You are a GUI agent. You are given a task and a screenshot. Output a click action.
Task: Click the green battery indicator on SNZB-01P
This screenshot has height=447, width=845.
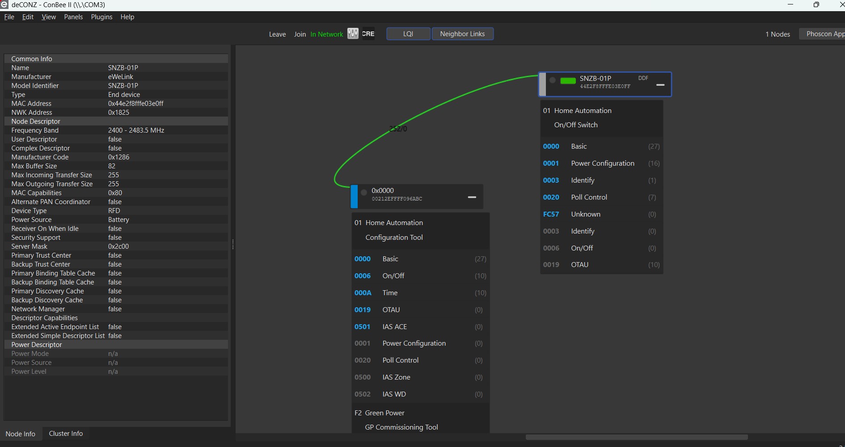pos(568,81)
